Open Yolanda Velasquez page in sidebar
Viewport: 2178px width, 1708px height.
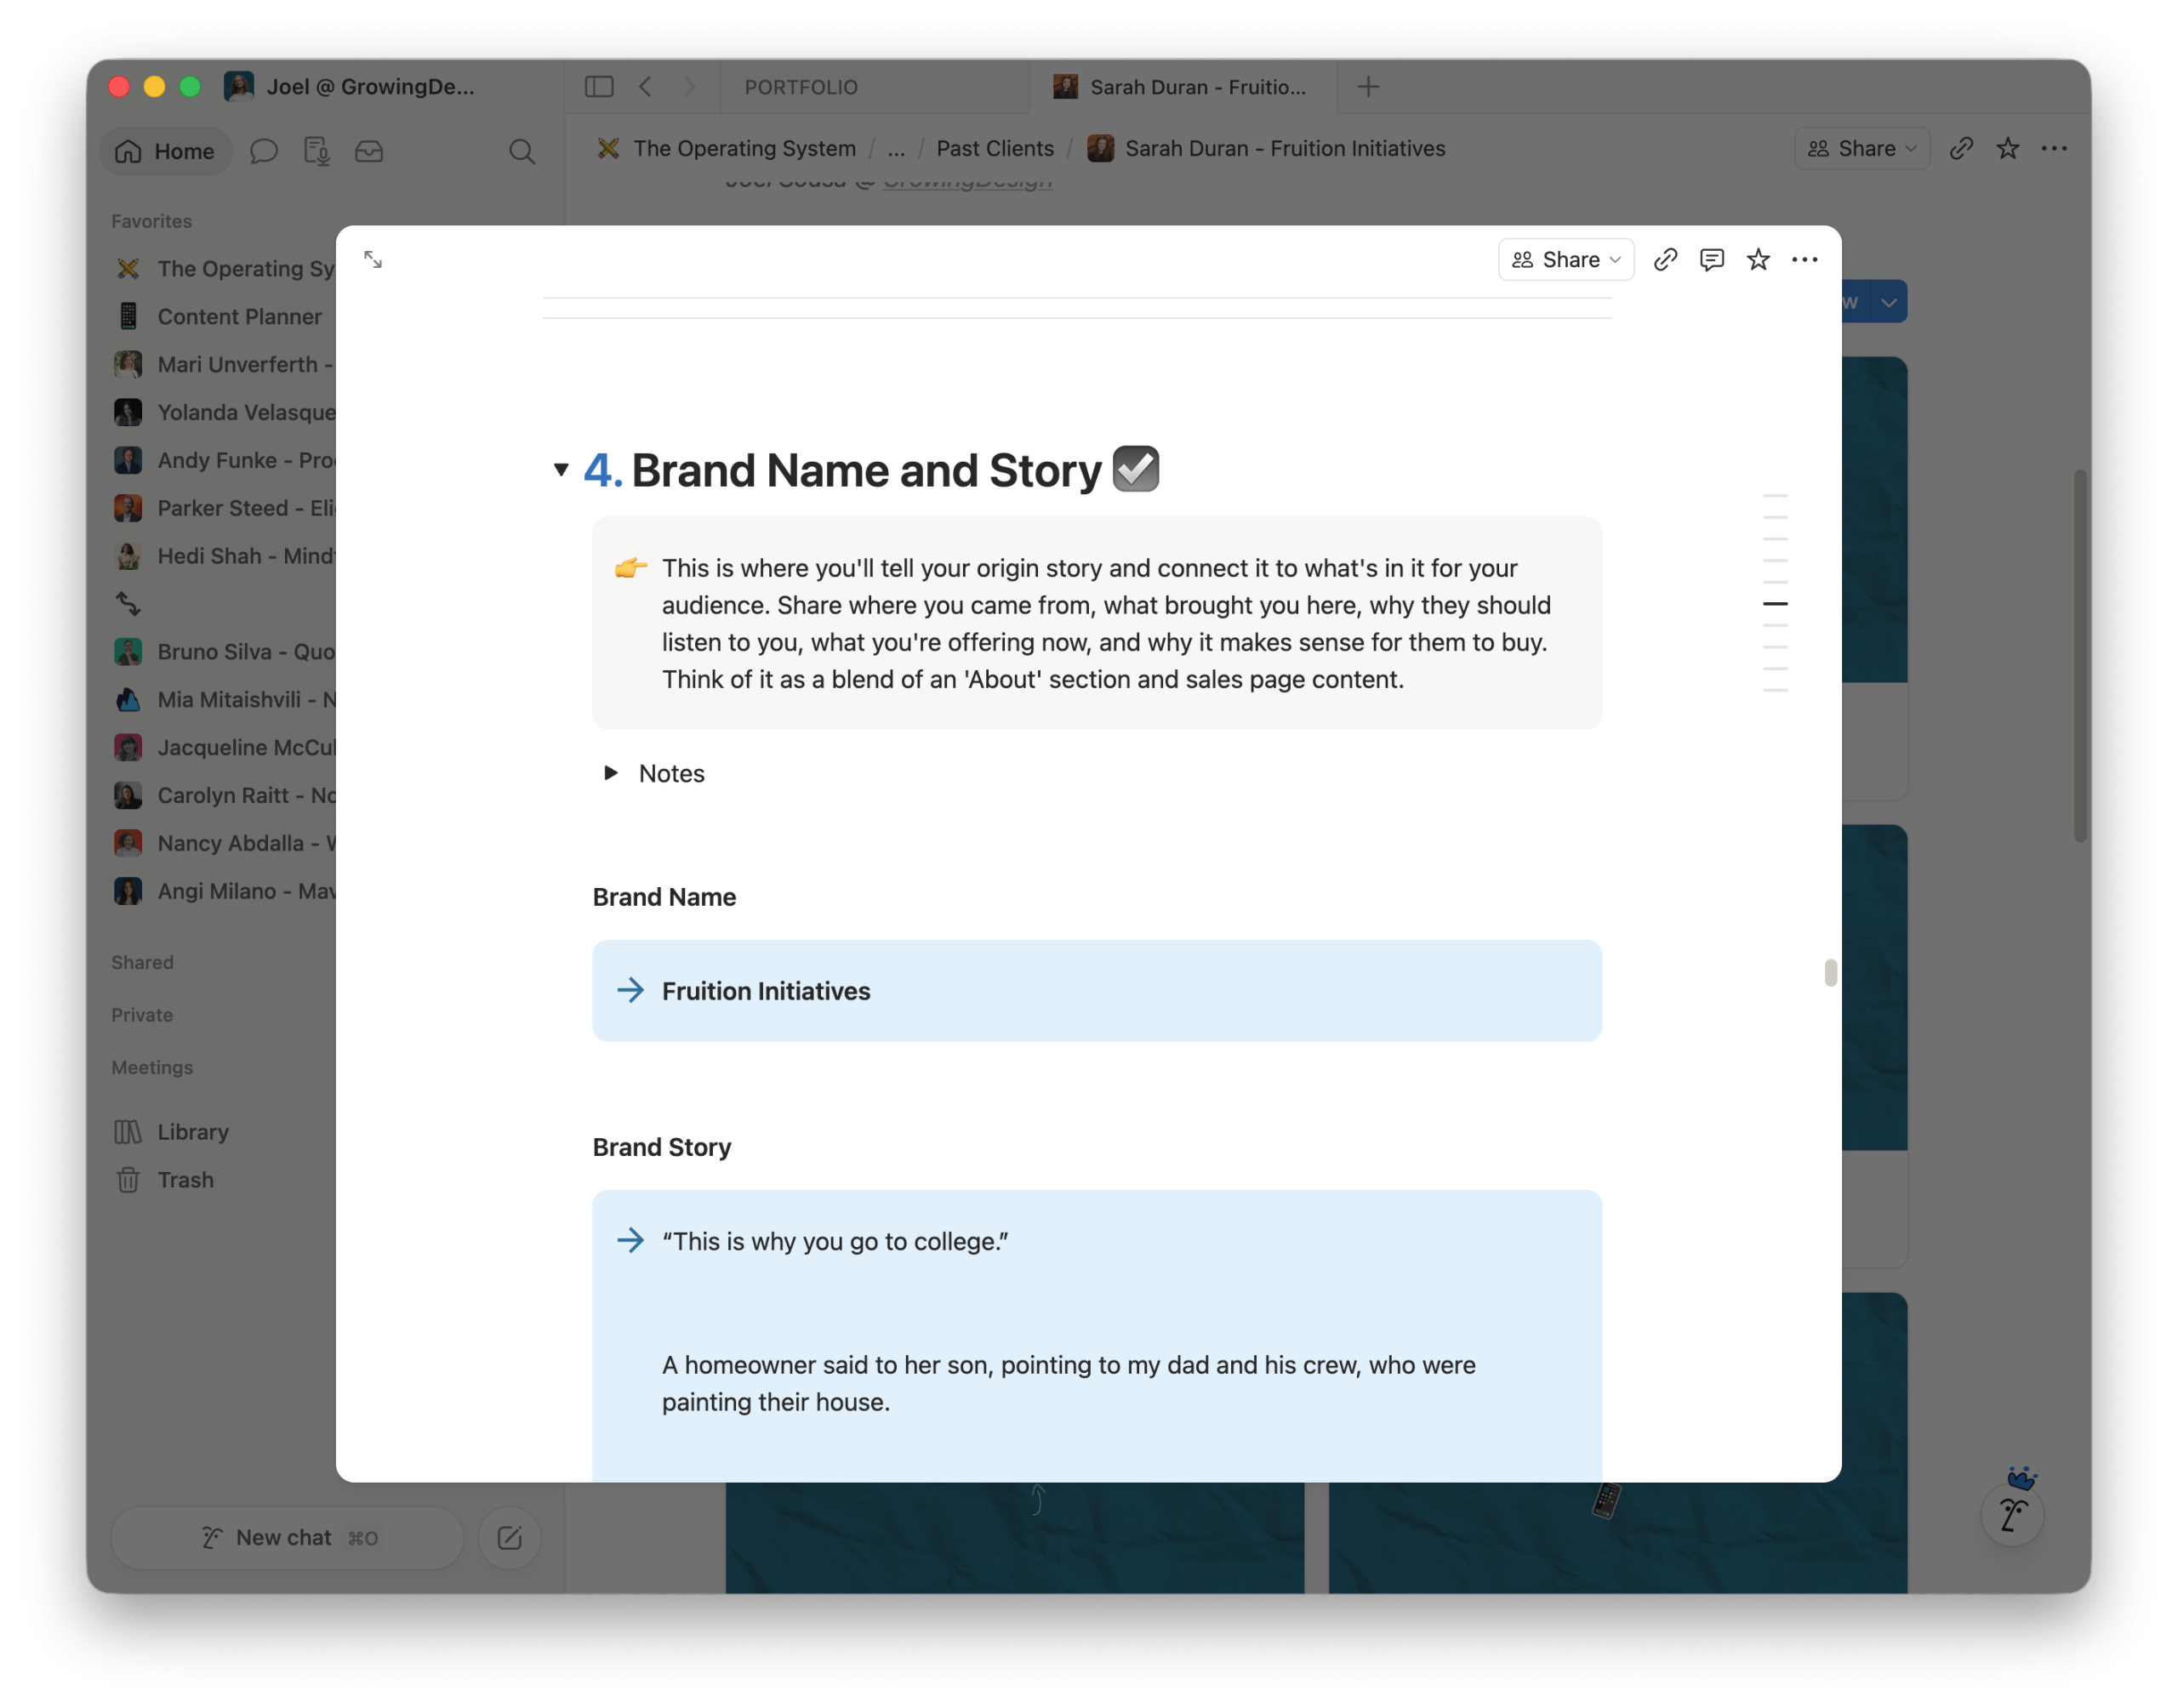point(223,413)
